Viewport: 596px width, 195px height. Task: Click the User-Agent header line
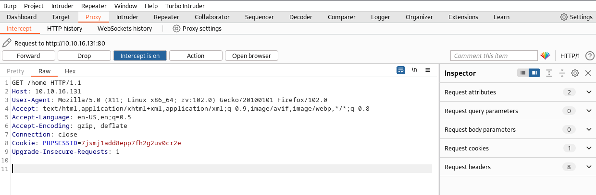pos(170,100)
